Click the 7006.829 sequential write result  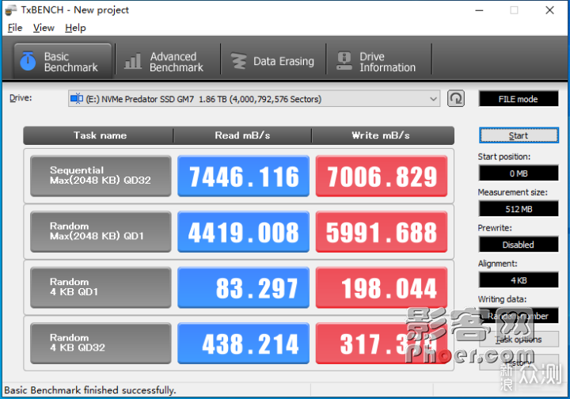pos(382,176)
